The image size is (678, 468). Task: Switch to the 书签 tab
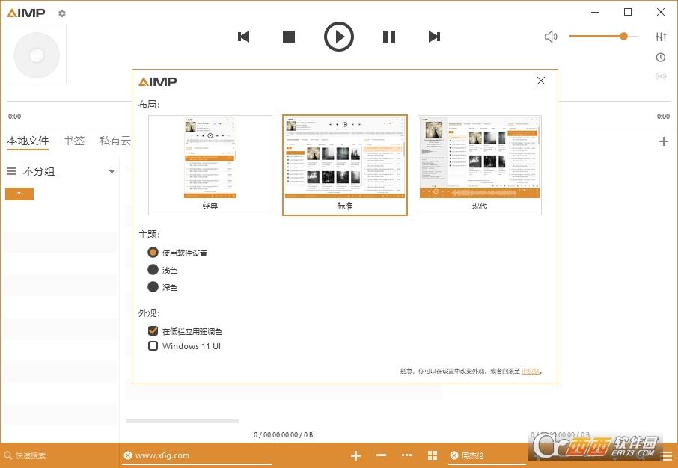point(74,141)
